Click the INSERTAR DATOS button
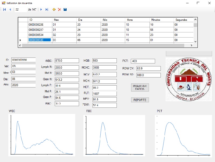Screen dimensions: 215x162 140,87
